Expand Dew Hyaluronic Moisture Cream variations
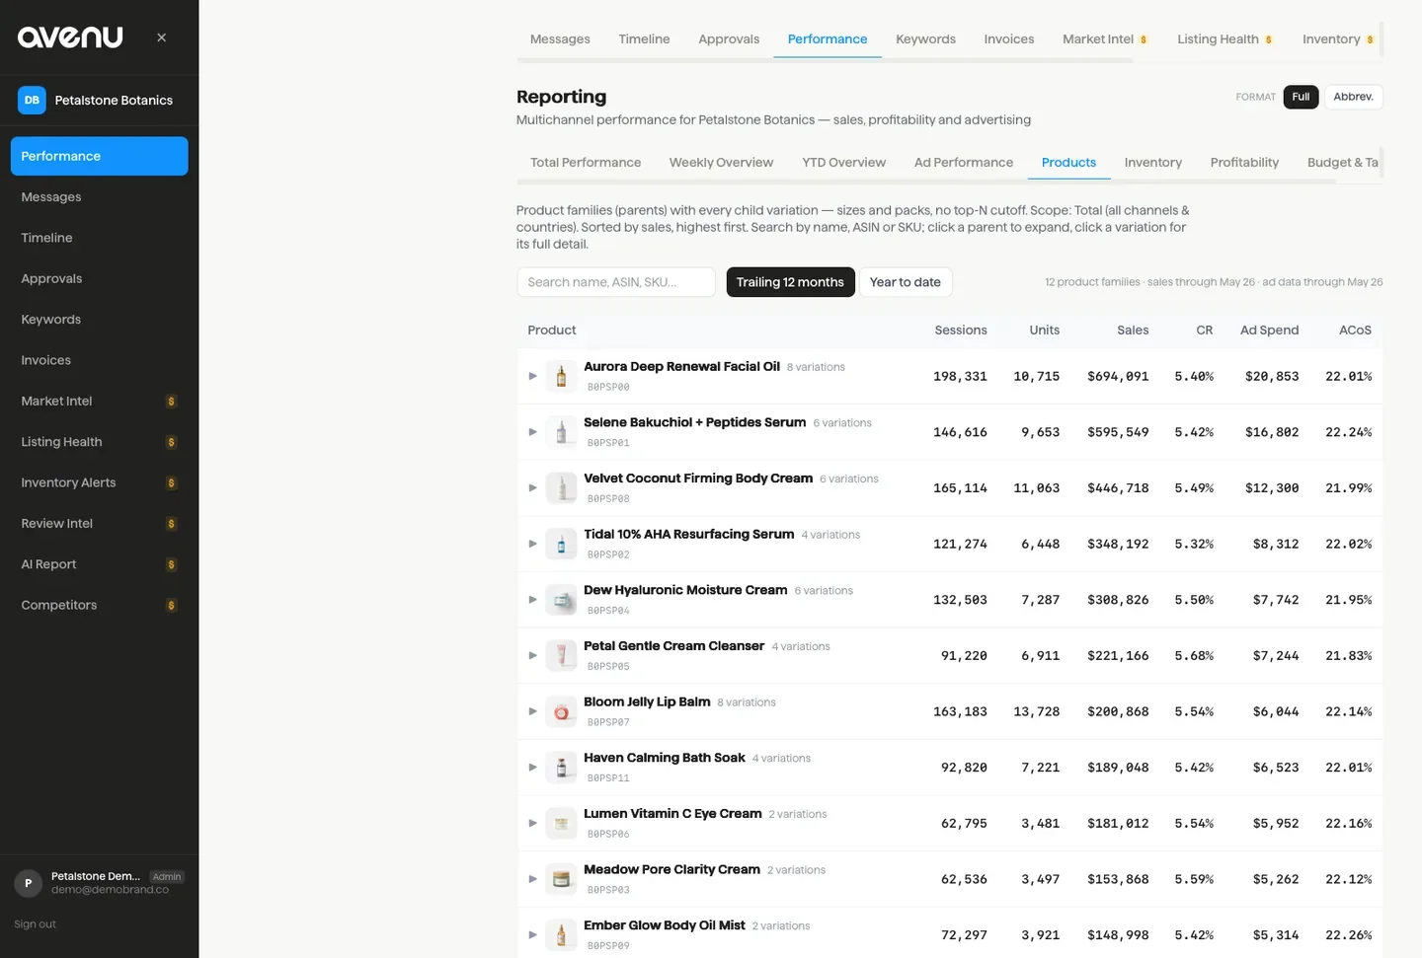 point(532,600)
